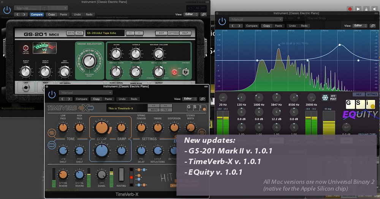Click the LP filter button above 20000 Hz
Screen dimensions: 380x199
[x=312, y=98]
